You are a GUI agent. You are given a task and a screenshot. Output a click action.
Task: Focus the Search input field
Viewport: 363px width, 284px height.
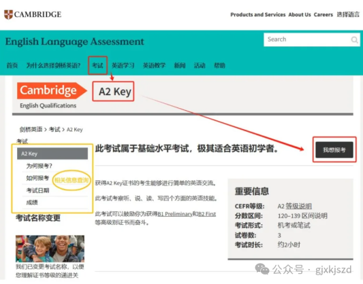(312, 39)
